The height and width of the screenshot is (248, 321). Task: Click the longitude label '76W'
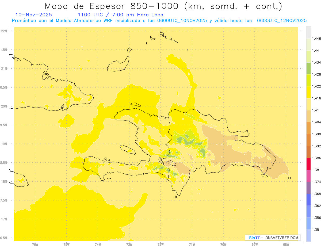[x=35, y=245]
